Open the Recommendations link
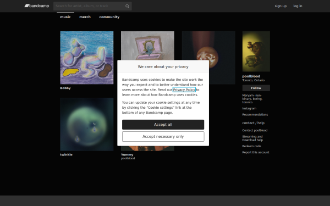The height and width of the screenshot is (206, 330). point(255,115)
